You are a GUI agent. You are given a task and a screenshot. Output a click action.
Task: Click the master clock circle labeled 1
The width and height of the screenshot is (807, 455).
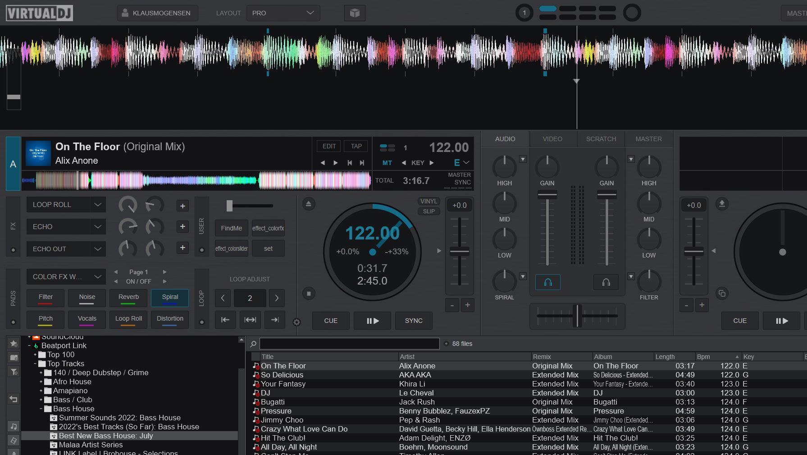click(x=524, y=13)
